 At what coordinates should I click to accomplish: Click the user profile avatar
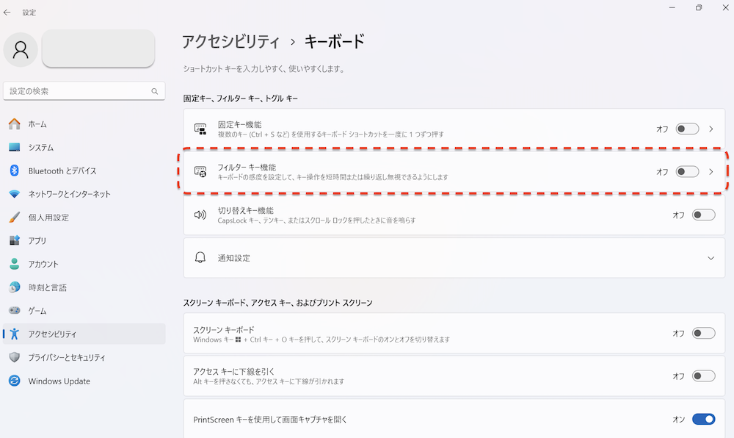20,49
